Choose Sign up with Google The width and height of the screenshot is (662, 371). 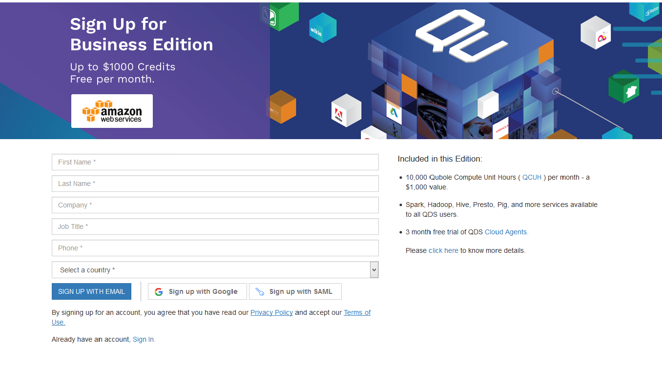[x=197, y=291]
